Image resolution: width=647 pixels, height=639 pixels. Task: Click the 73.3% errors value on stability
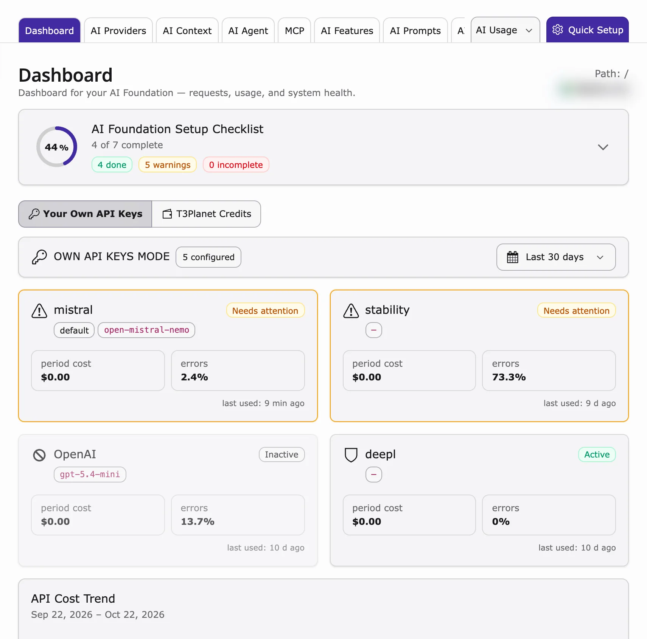509,377
